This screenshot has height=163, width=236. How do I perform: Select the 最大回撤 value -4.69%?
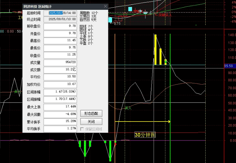60,115
